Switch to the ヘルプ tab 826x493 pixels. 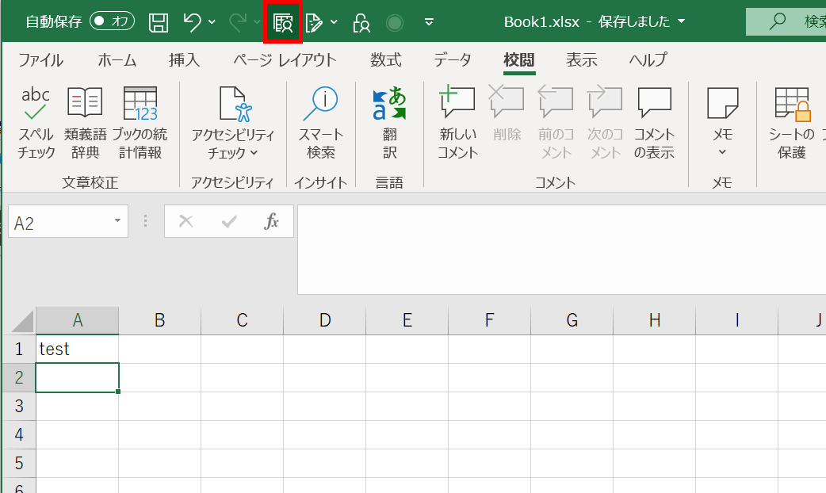pos(648,60)
